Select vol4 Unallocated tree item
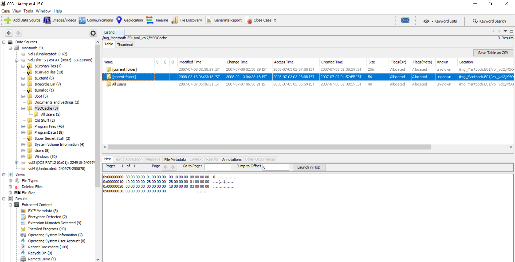This screenshot has width=515, height=262. point(57,169)
